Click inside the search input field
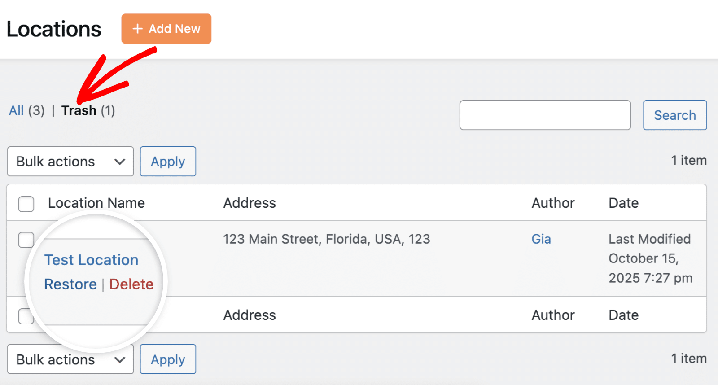718x385 pixels. (x=545, y=115)
